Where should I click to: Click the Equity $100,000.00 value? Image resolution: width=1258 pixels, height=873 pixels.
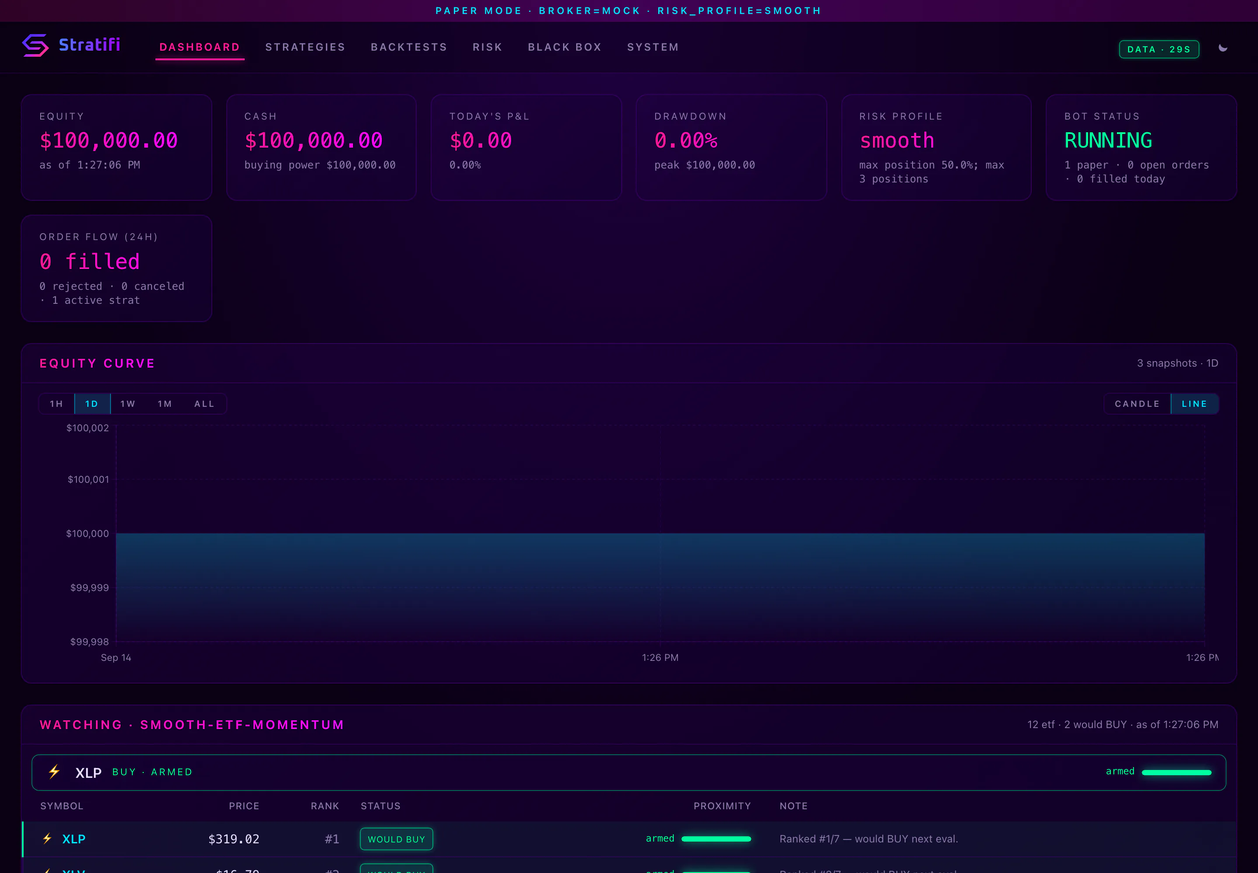pos(108,141)
